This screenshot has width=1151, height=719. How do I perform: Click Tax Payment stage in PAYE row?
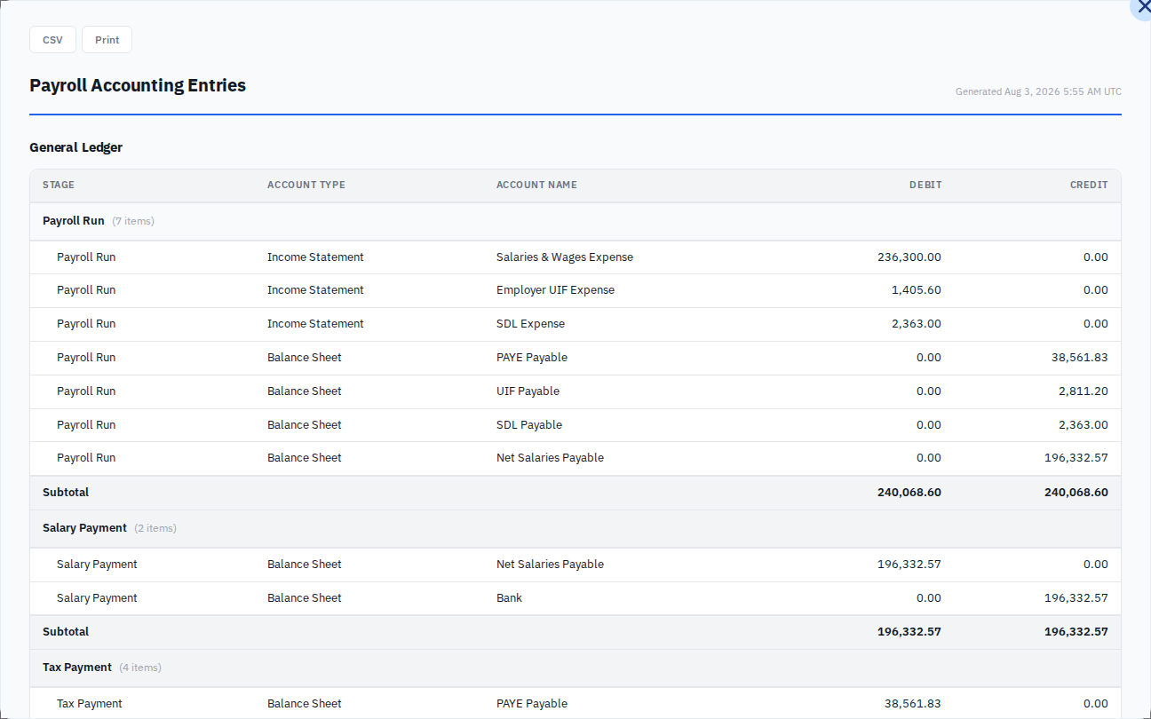90,704
